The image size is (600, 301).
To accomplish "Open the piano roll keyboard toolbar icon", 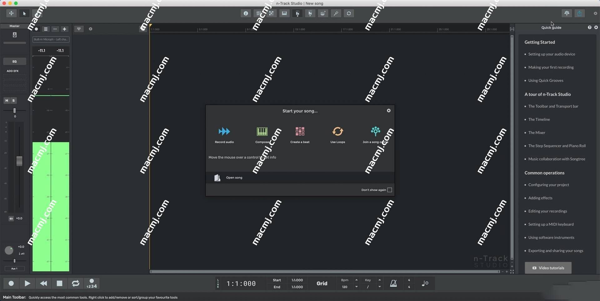I will point(284,13).
